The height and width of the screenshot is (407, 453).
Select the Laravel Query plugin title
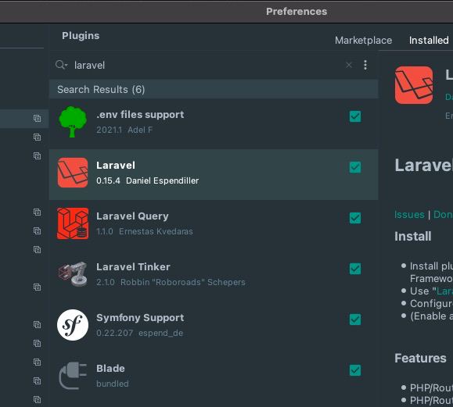click(x=132, y=216)
